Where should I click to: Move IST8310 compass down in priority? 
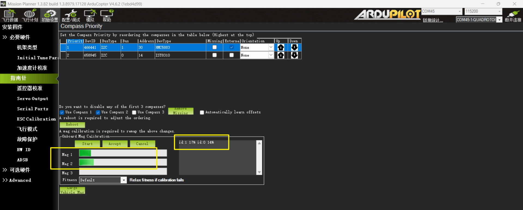click(x=294, y=55)
